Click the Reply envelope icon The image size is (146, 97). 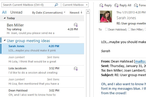pos(101,5)
